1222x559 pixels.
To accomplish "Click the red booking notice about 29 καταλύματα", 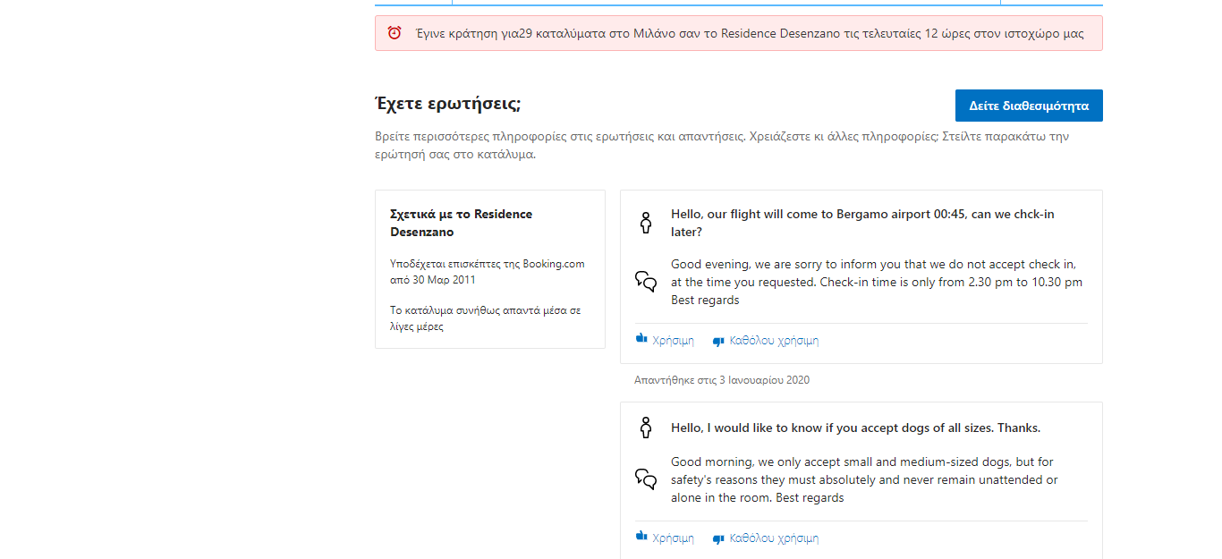I will [x=749, y=34].
